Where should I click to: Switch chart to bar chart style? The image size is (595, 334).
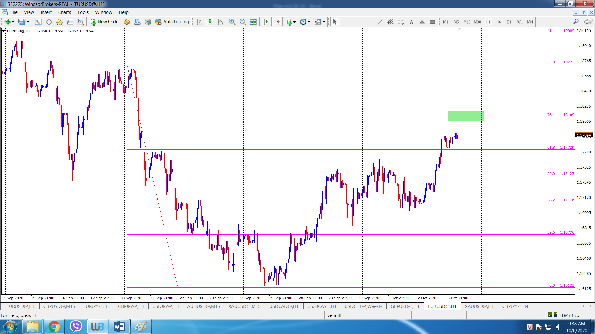pyautogui.click(x=199, y=22)
